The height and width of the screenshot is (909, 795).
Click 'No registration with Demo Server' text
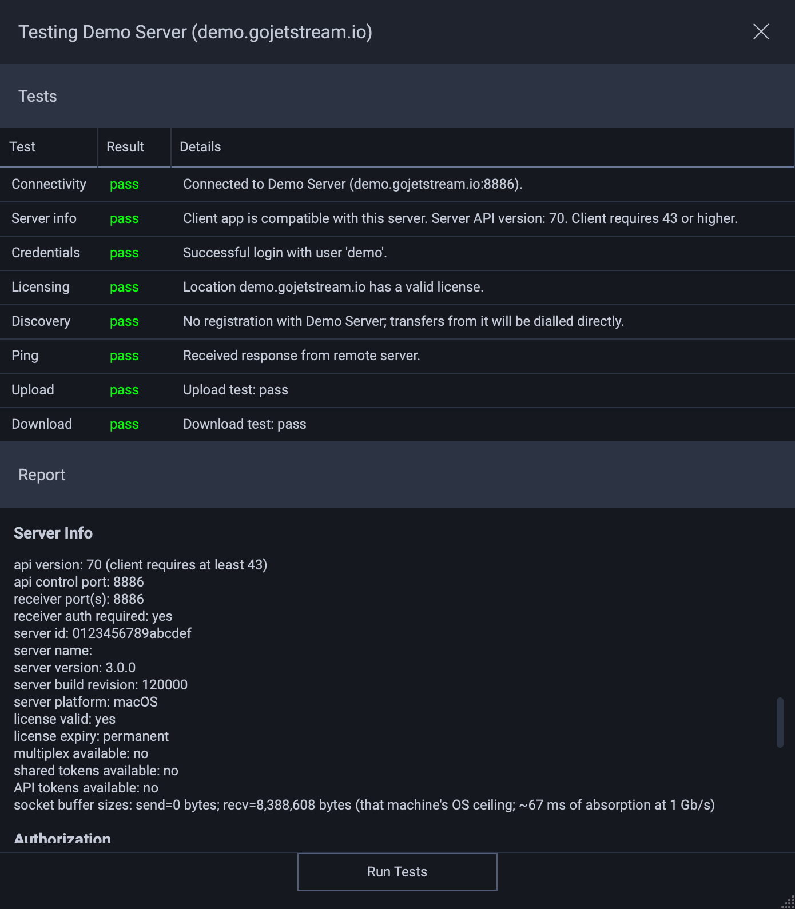(x=403, y=321)
